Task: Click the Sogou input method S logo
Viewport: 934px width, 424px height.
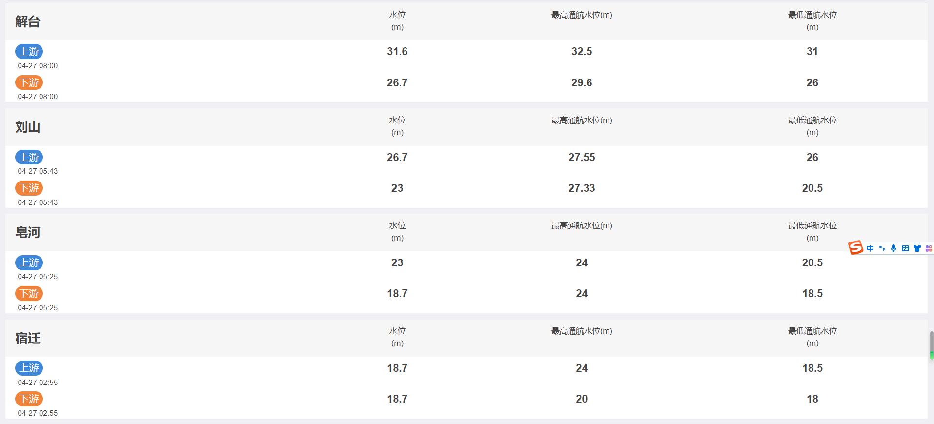Action: (855, 248)
